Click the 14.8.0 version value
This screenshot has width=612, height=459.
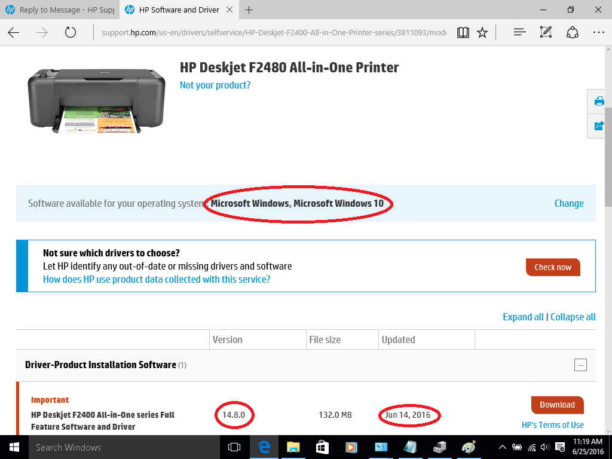tap(234, 415)
